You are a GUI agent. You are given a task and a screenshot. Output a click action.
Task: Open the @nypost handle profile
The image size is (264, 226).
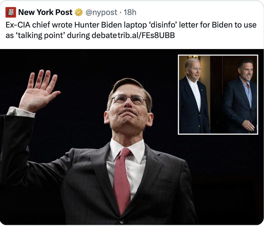tap(101, 12)
